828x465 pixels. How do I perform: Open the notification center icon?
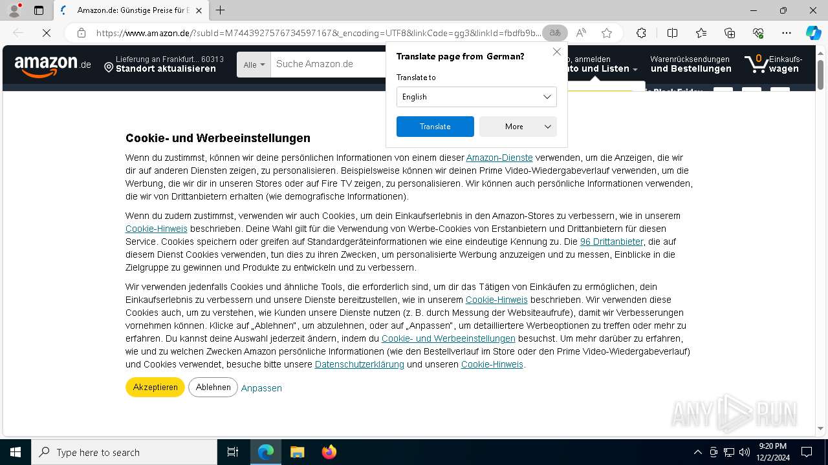(807, 452)
